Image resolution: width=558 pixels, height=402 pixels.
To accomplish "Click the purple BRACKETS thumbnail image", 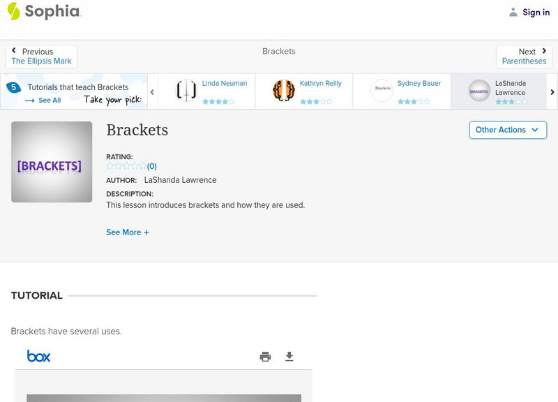I will pyautogui.click(x=52, y=162).
